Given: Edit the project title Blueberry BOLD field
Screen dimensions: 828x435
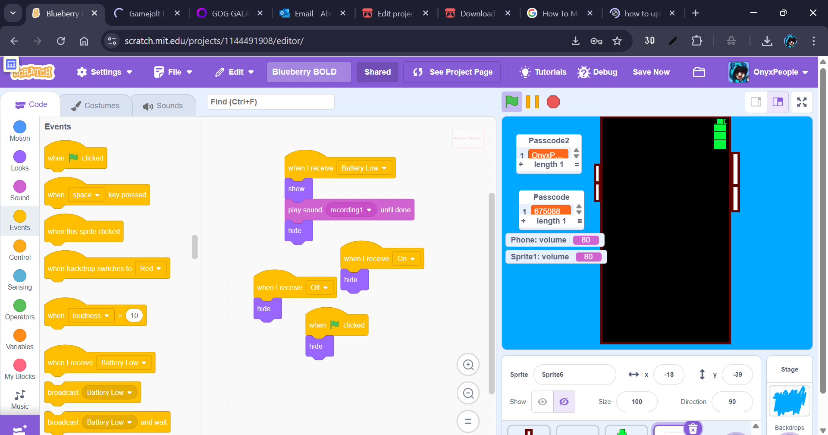Looking at the screenshot, I should click(309, 72).
